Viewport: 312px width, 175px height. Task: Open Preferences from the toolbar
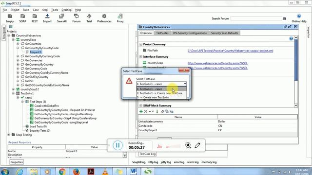point(104,18)
